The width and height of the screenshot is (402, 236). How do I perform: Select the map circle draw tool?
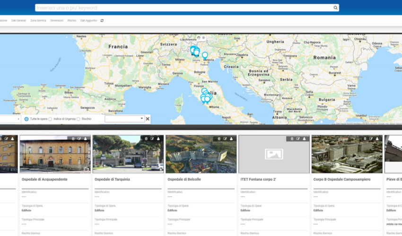(x=203, y=38)
